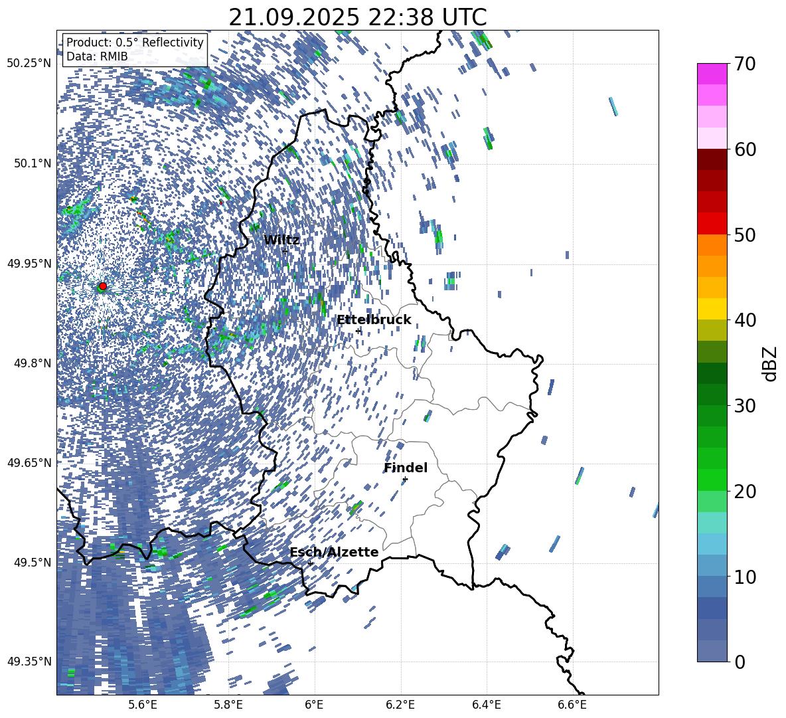786x718 pixels.
Task: Click the Ettelbruck city label
Action: pos(374,320)
